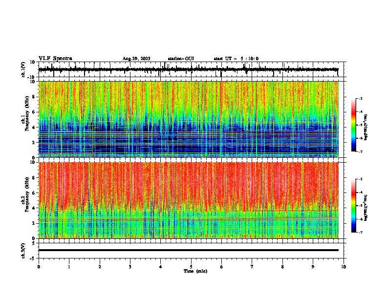This screenshot has height=299, width=387.
Task: Click the ch.1 frequency spectrogram panel
Action: tap(188, 119)
